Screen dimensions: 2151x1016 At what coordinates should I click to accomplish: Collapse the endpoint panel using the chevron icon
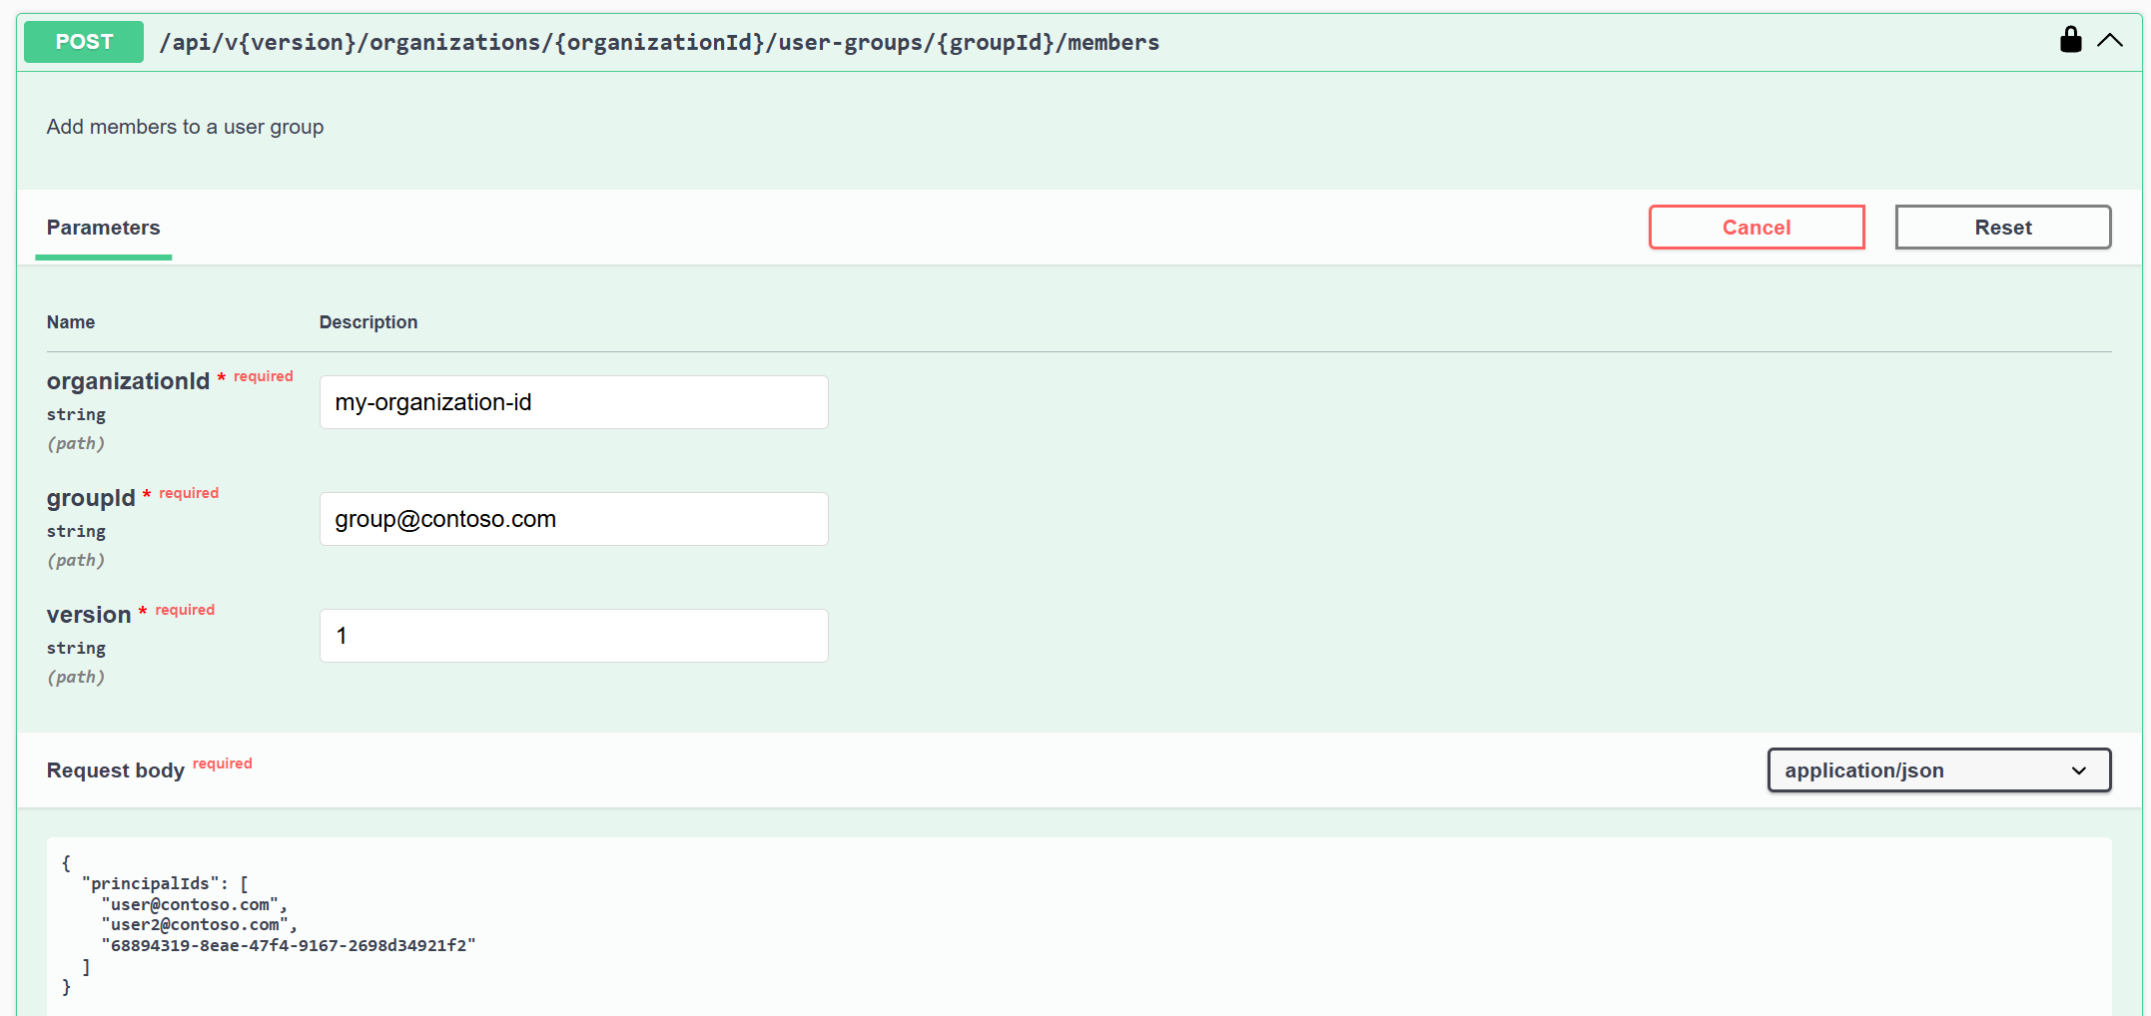click(x=2110, y=40)
